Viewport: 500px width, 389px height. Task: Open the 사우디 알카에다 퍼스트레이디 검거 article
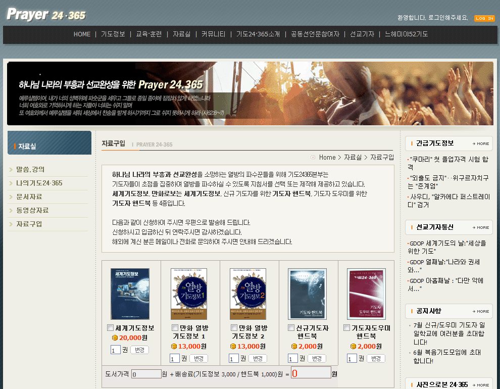point(448,201)
